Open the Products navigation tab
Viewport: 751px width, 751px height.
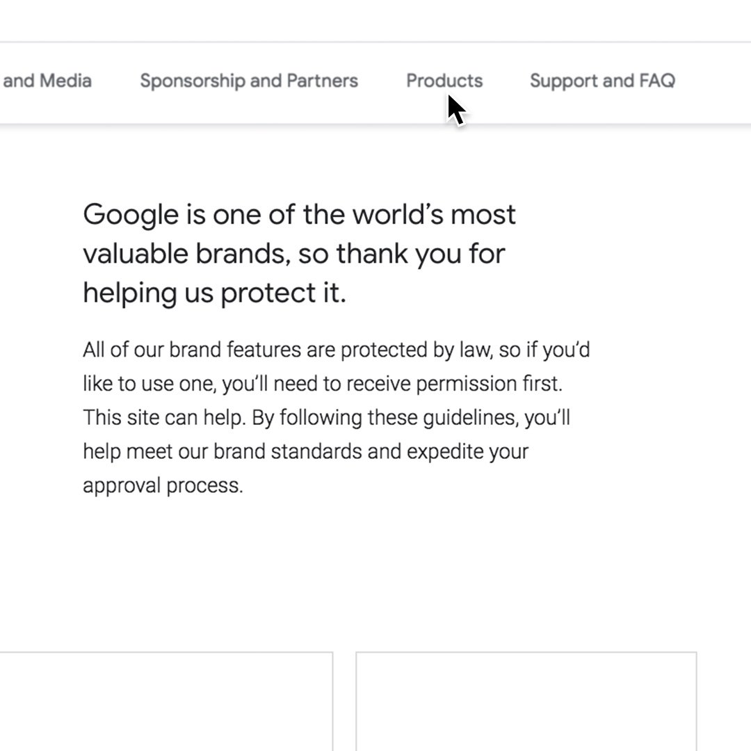coord(444,81)
